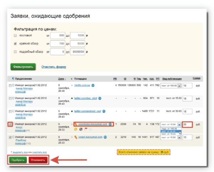Click the shield icon in the minfin.com.ua row

(13, 85)
